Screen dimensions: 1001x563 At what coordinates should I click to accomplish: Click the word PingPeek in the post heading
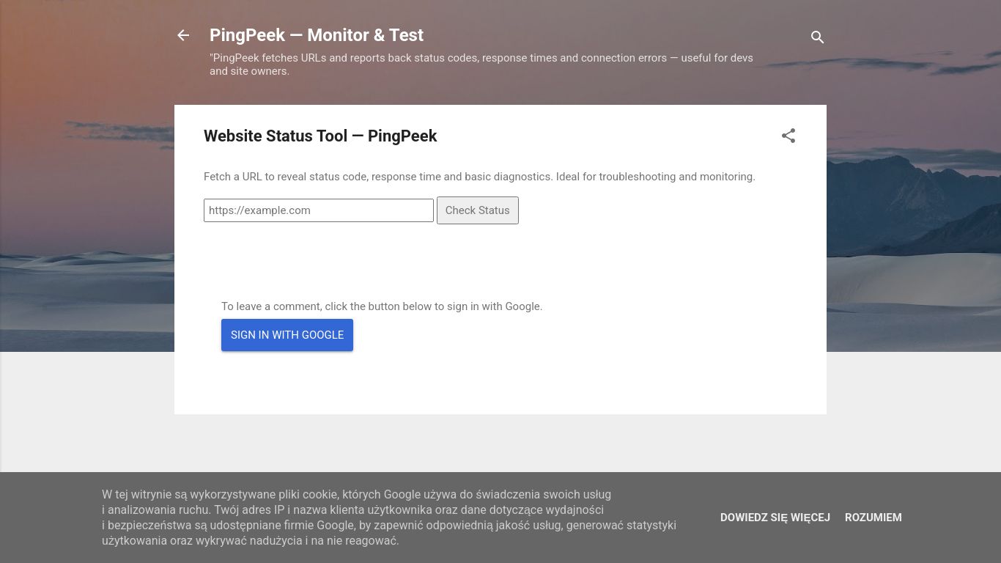click(402, 136)
